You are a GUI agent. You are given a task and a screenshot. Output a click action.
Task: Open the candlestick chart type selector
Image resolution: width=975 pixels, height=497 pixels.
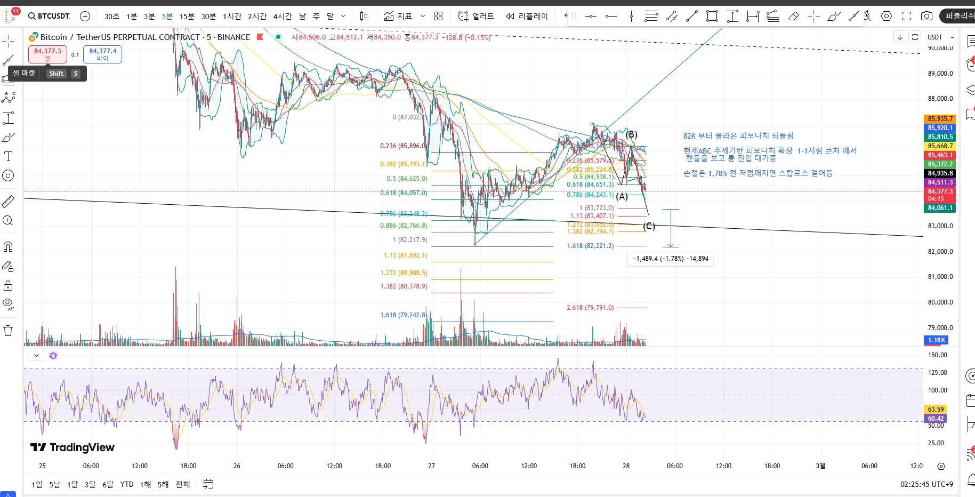tap(364, 16)
